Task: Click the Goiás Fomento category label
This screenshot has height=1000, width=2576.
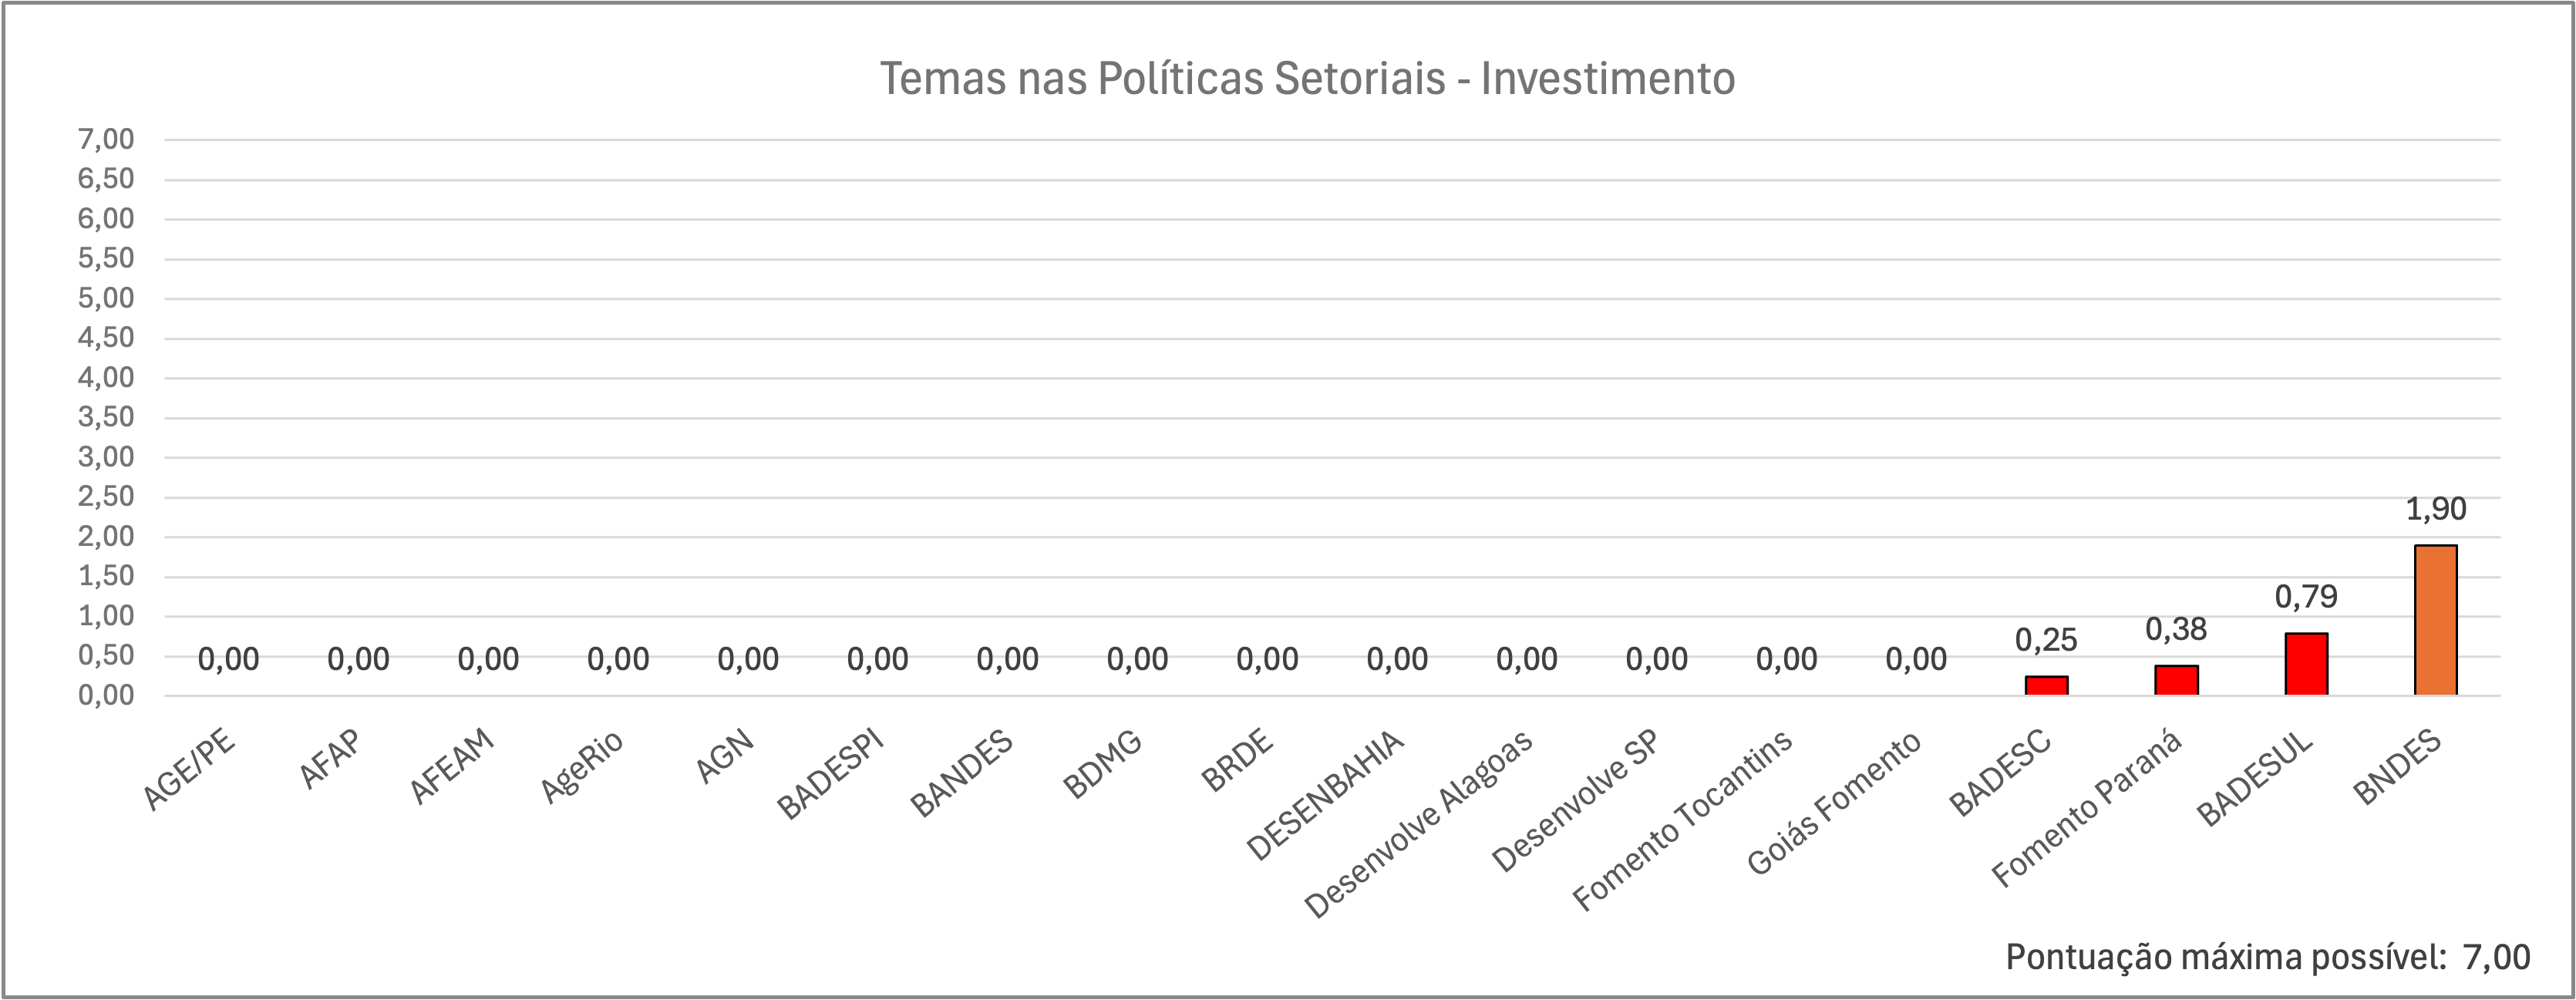Action: (1834, 803)
